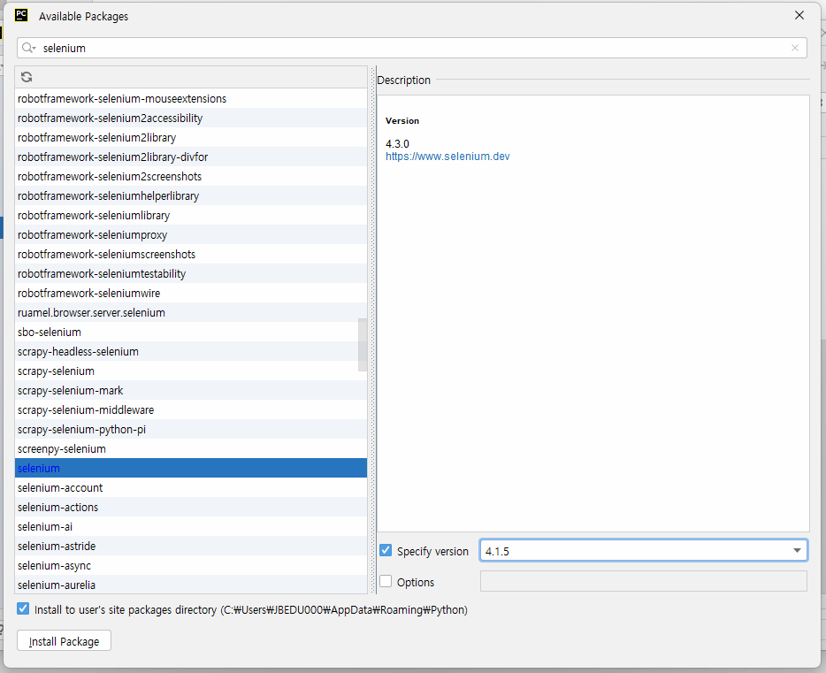Viewport: 826px width, 673px height.
Task: Open the https://www.selenium.dev link
Action: [447, 157]
